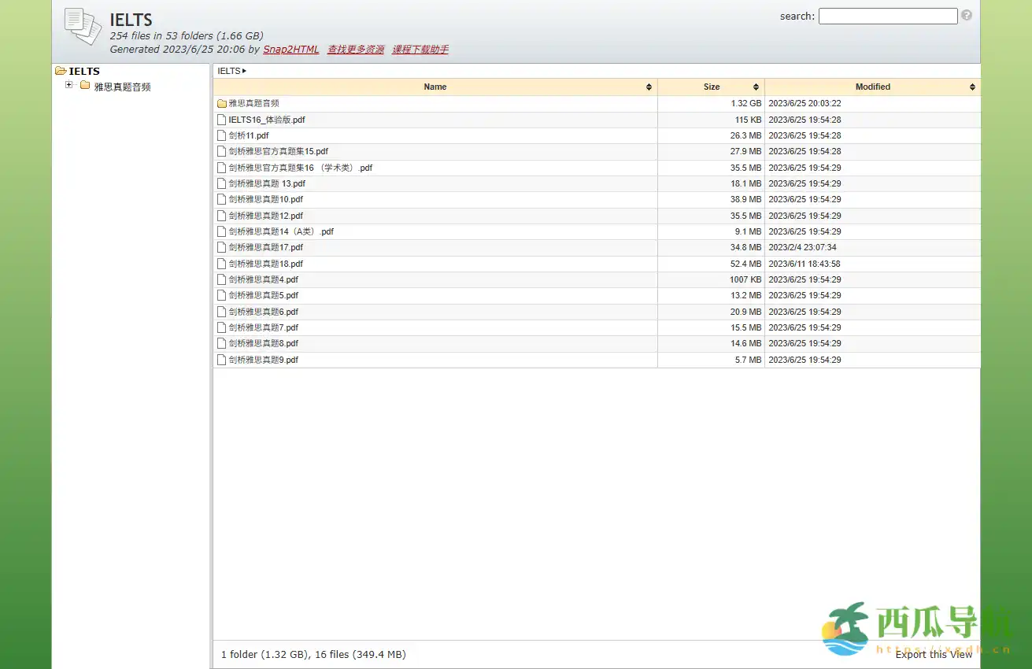
Task: Click the folder icon beside 雅思真题音频 in the file list
Action: 221,104
